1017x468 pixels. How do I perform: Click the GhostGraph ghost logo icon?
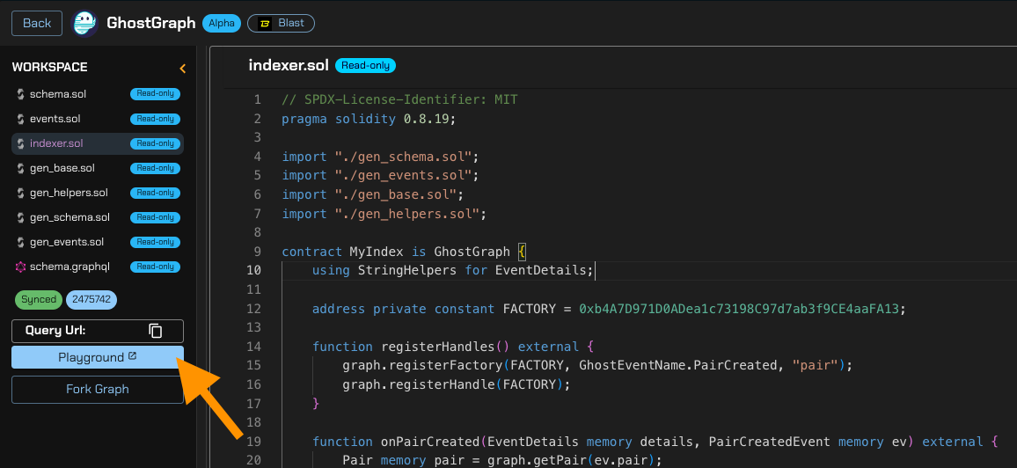(x=84, y=24)
